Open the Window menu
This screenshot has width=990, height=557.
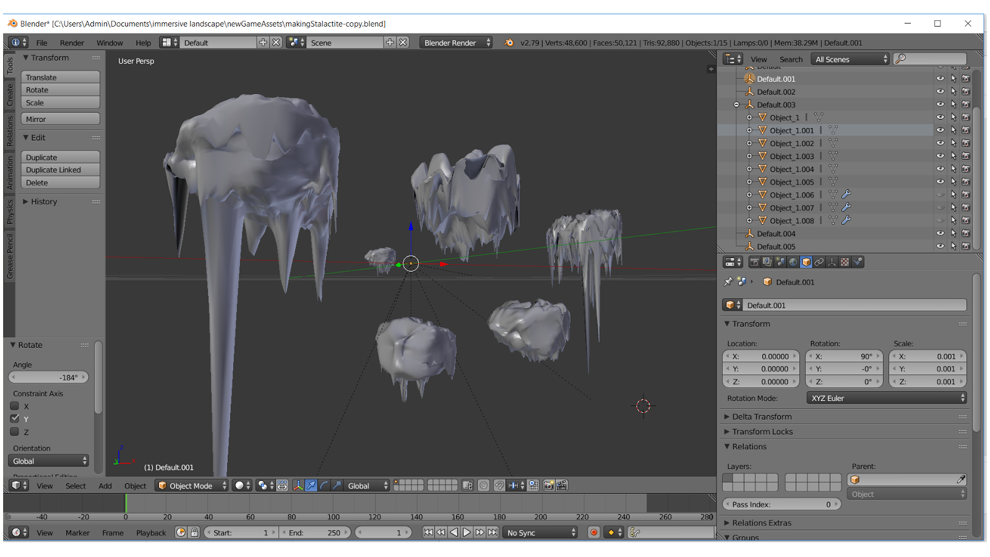tap(110, 43)
